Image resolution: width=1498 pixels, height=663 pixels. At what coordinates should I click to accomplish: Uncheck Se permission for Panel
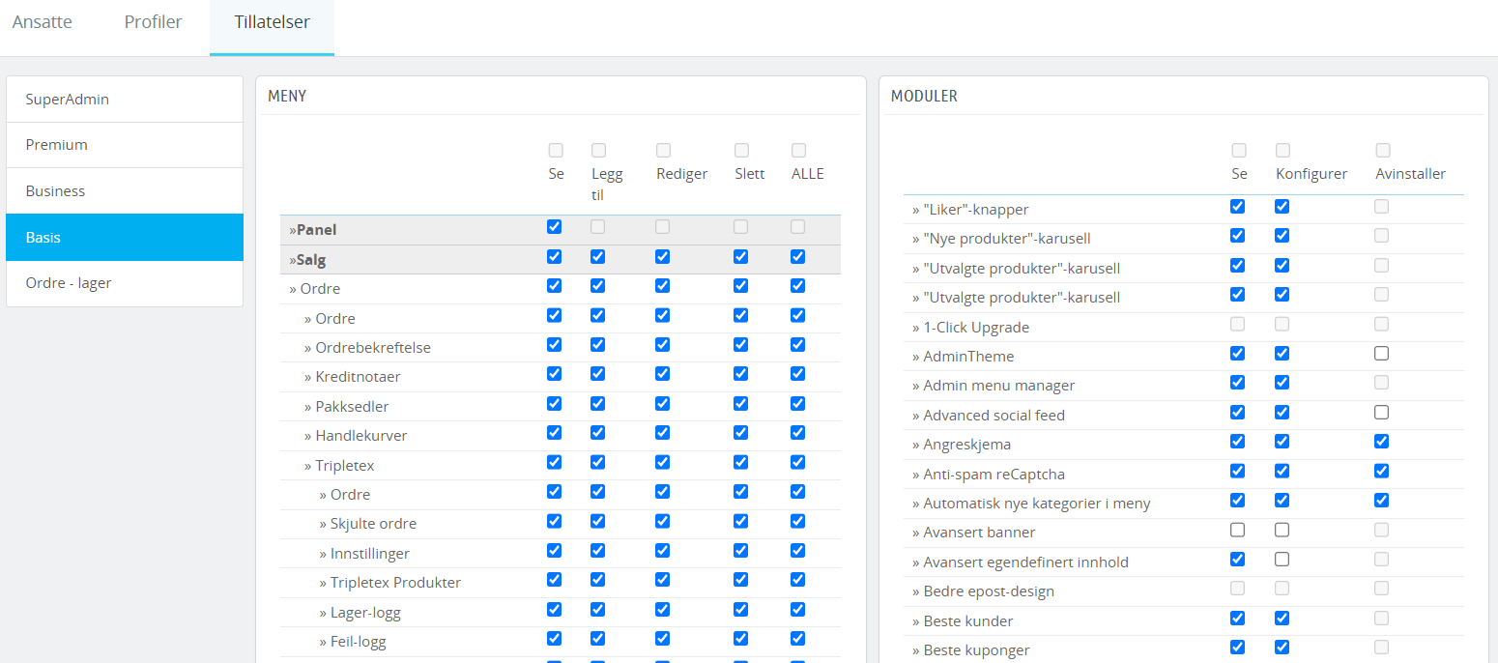(x=554, y=226)
